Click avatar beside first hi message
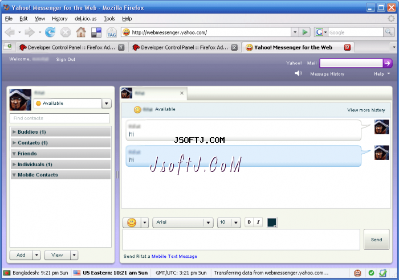 (381, 127)
